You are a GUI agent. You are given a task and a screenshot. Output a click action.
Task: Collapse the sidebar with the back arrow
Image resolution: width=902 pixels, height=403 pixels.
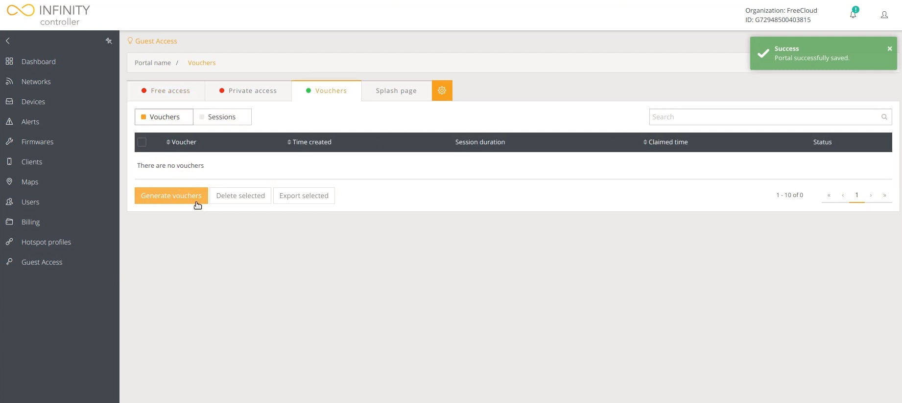click(8, 41)
